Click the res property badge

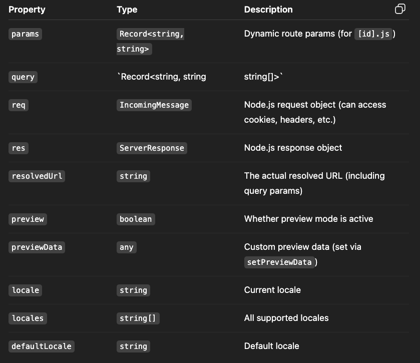click(x=18, y=148)
